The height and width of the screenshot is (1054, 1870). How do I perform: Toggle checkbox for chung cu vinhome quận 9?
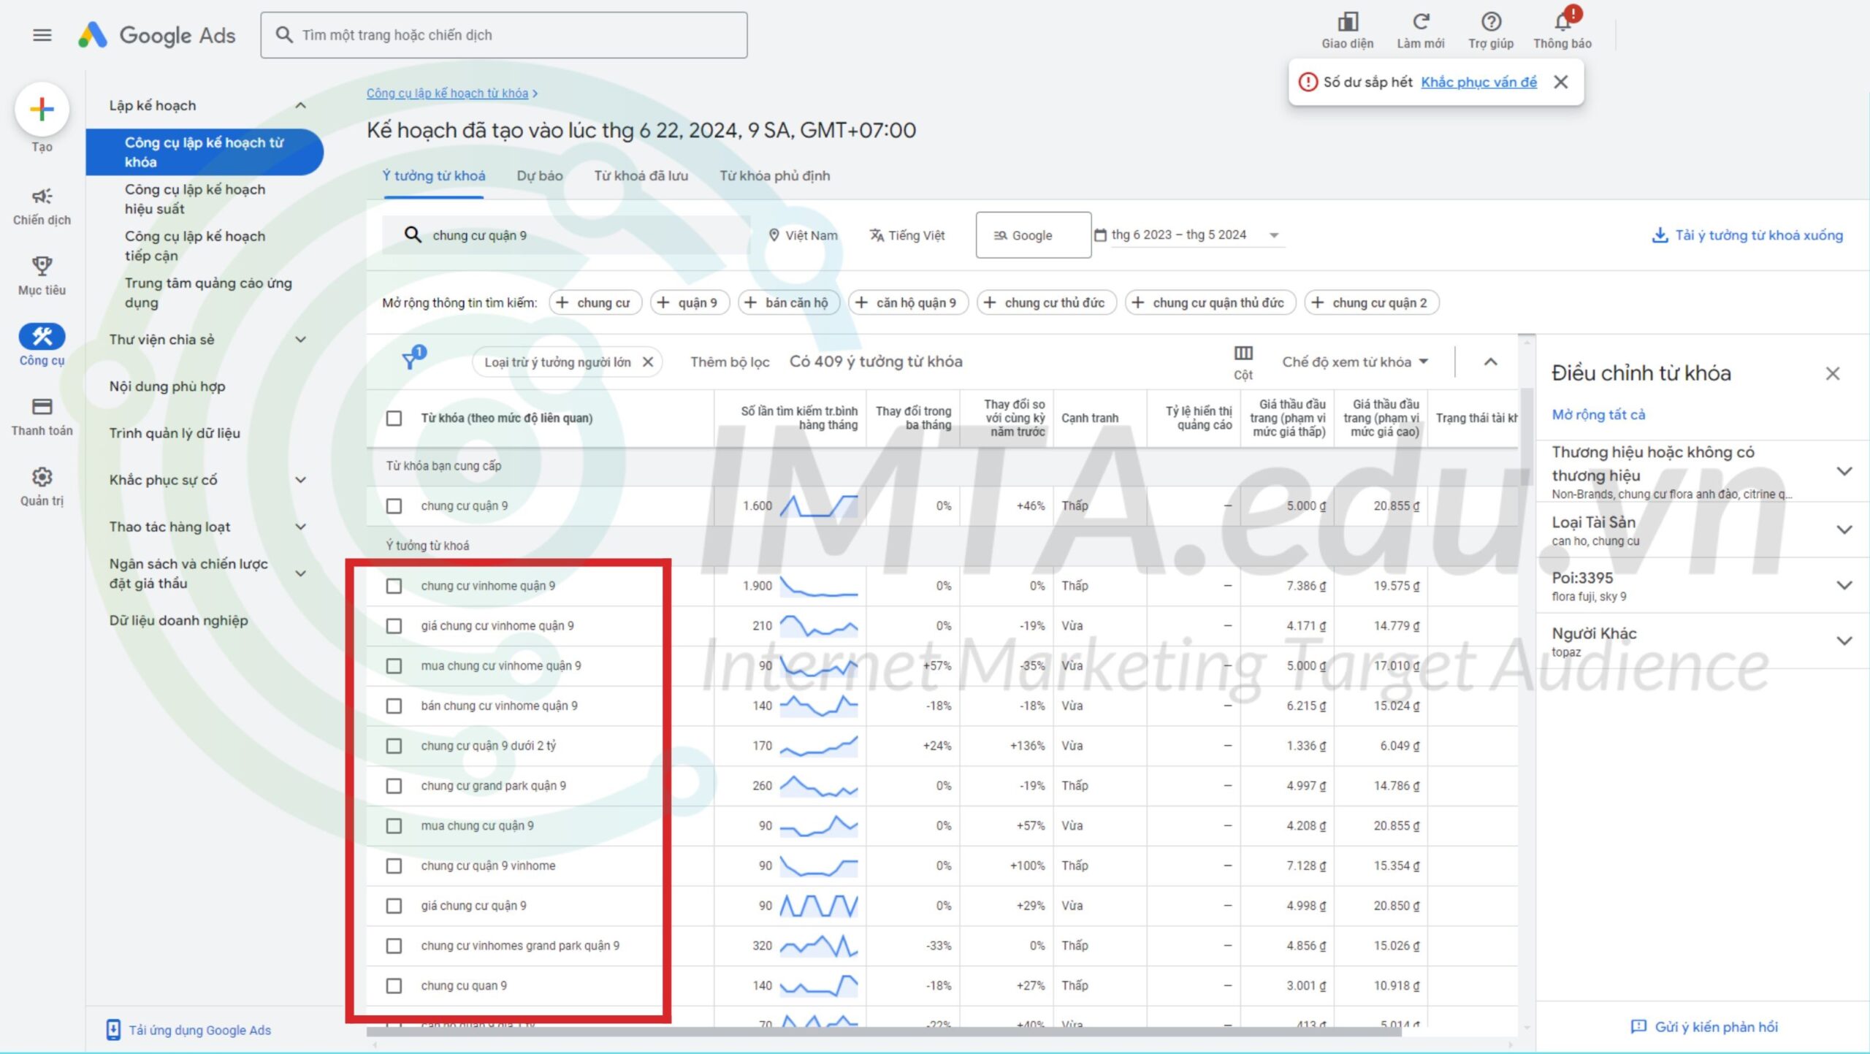[396, 585]
